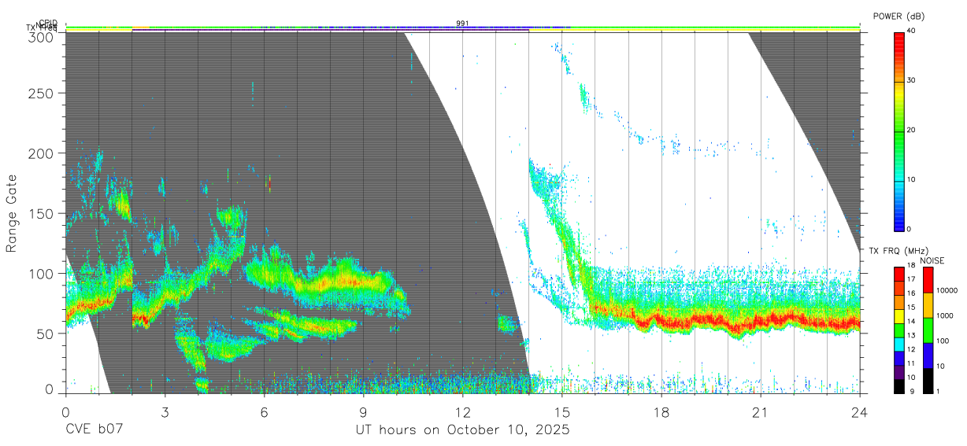This screenshot has width=967, height=446.
Task: Click the 18 tick on UT hours axis
Action: click(661, 411)
